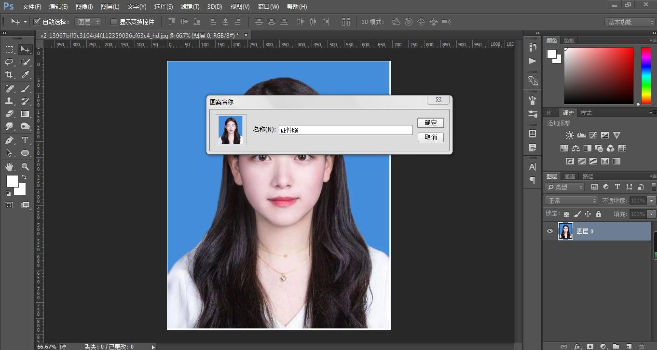The height and width of the screenshot is (350, 657).
Task: Open the 正常 blend mode dropdown
Action: point(571,201)
